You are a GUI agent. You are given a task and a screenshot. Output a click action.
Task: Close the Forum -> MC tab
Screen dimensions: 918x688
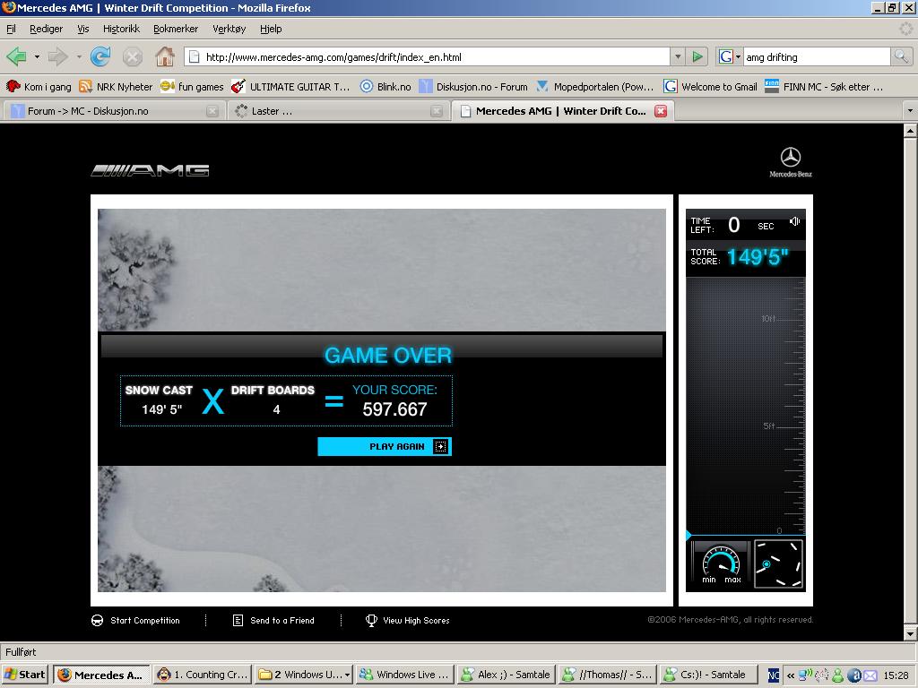212,110
